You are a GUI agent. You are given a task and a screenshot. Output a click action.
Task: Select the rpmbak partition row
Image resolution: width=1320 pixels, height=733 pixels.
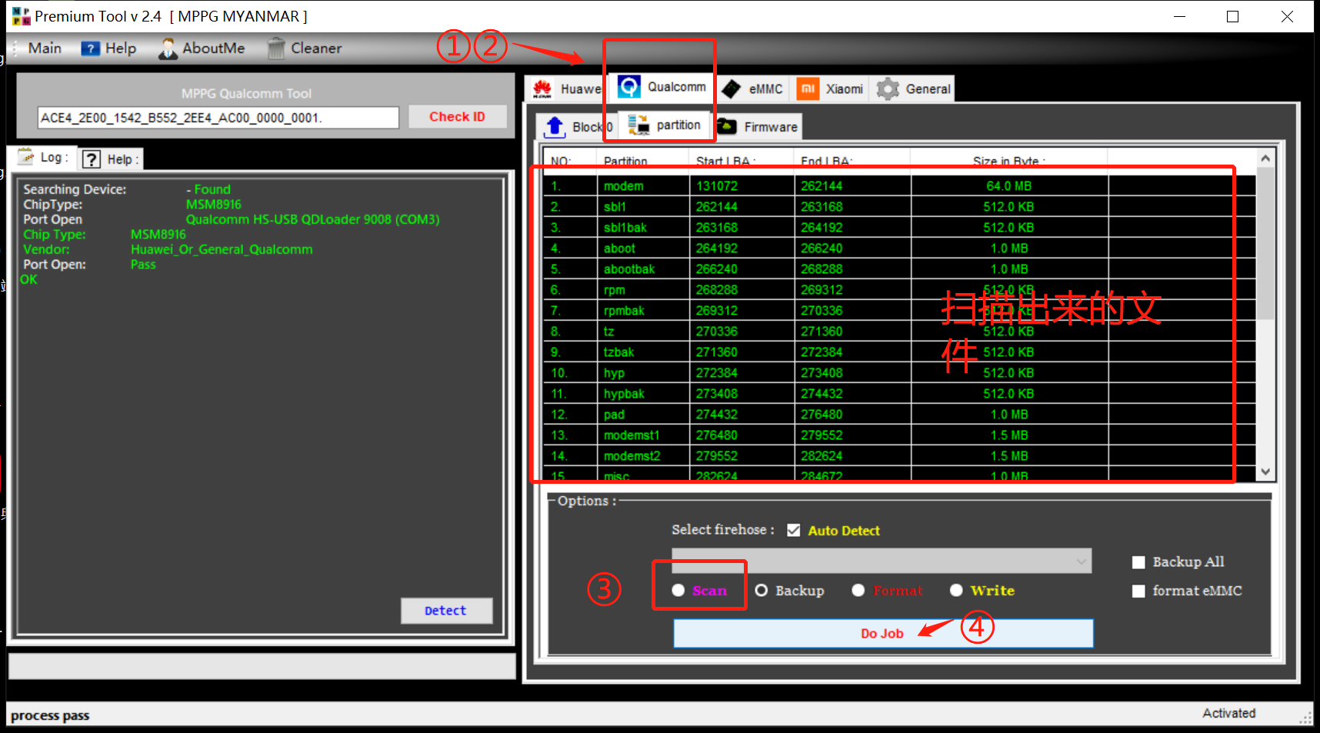click(x=899, y=311)
